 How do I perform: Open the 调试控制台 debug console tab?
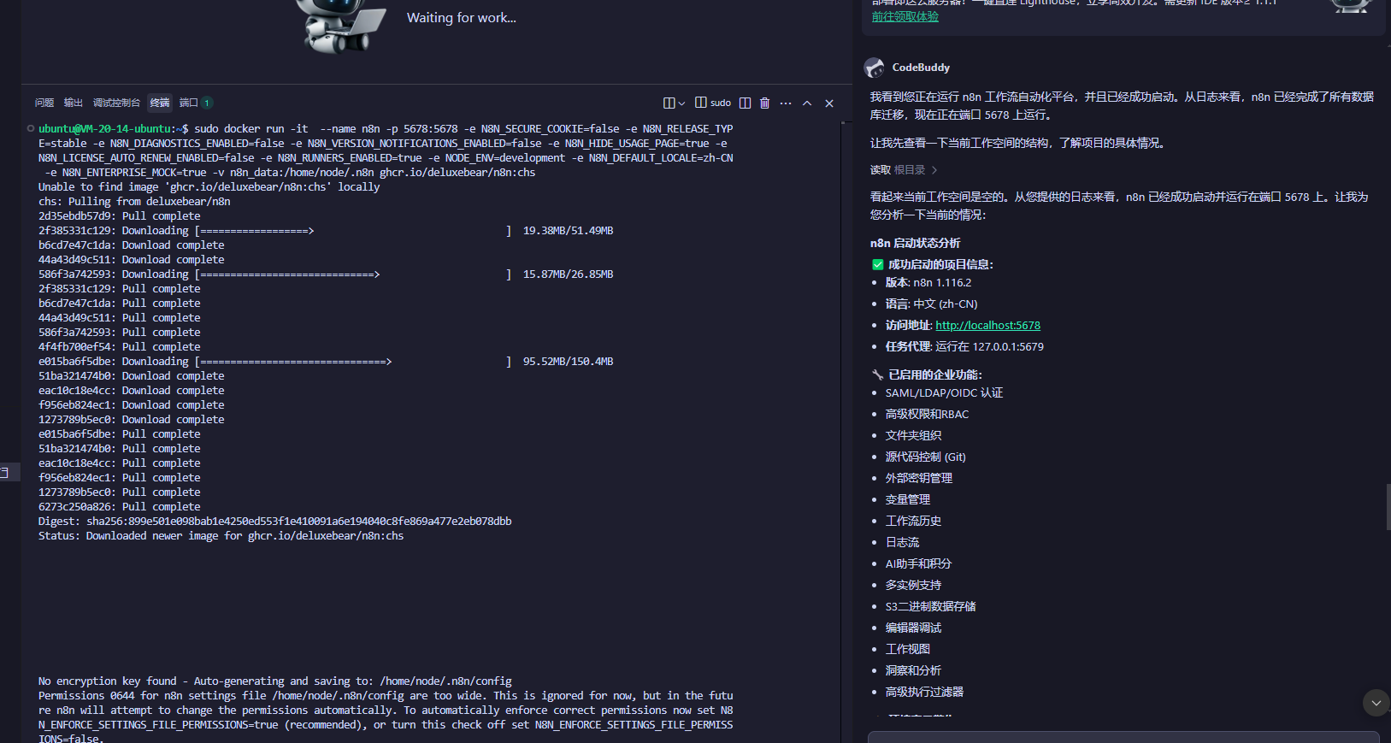point(116,103)
